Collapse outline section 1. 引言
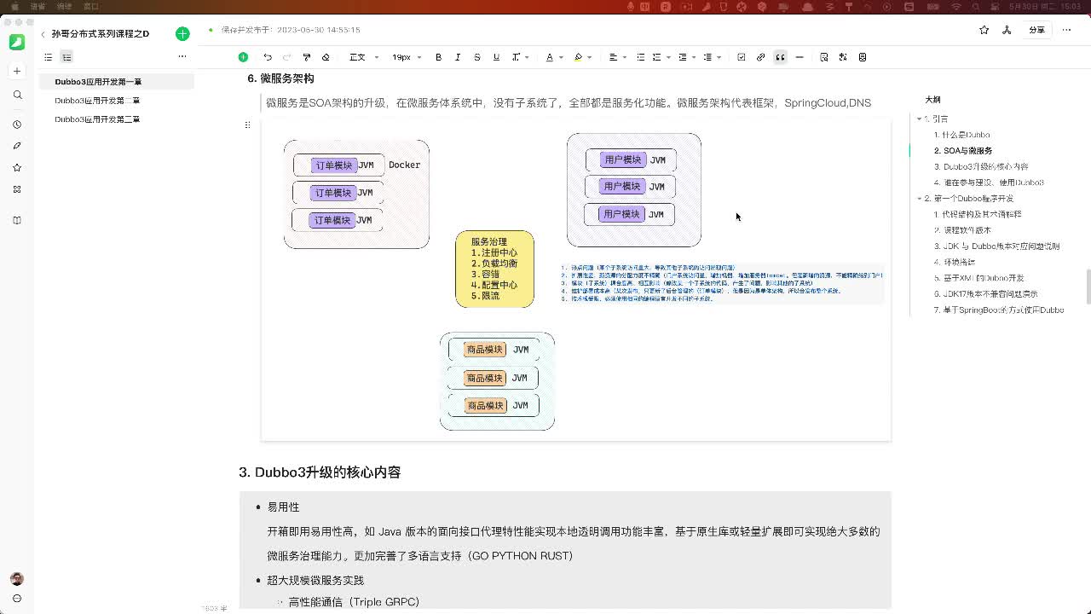Viewport: 1091px width, 614px height. (x=919, y=119)
